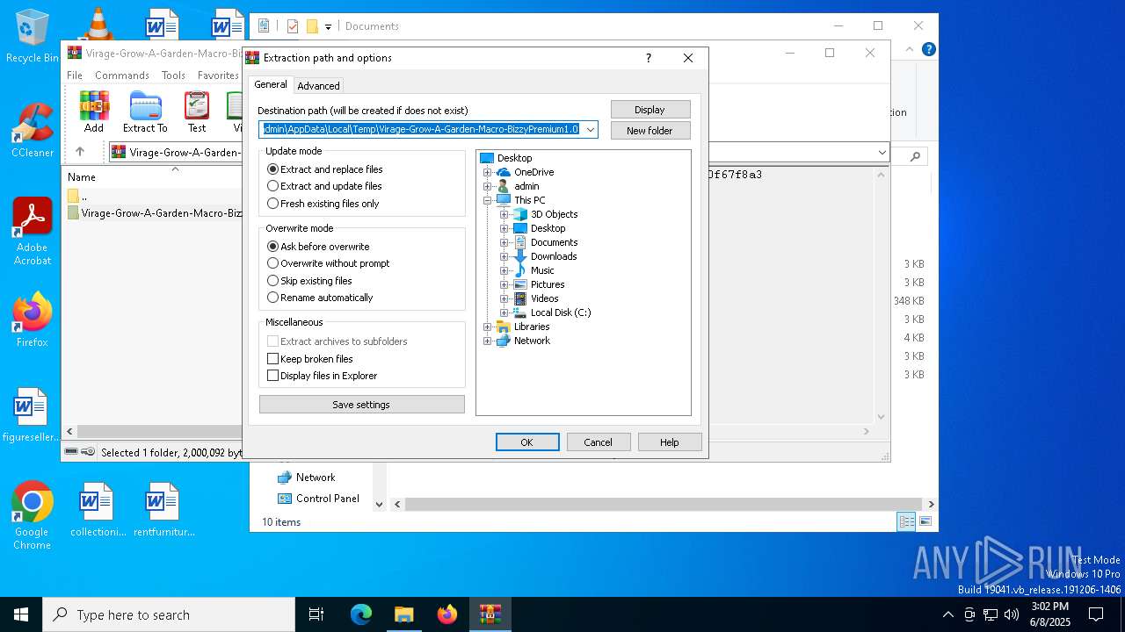Click WinRAR icon on taskbar
Viewport: 1125px width, 632px height.
490,614
